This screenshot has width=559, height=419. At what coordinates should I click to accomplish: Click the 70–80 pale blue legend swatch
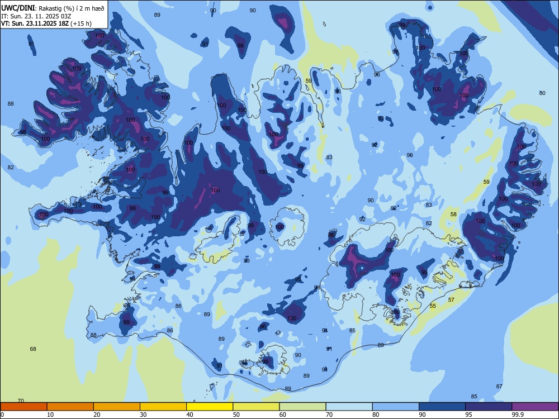click(349, 407)
